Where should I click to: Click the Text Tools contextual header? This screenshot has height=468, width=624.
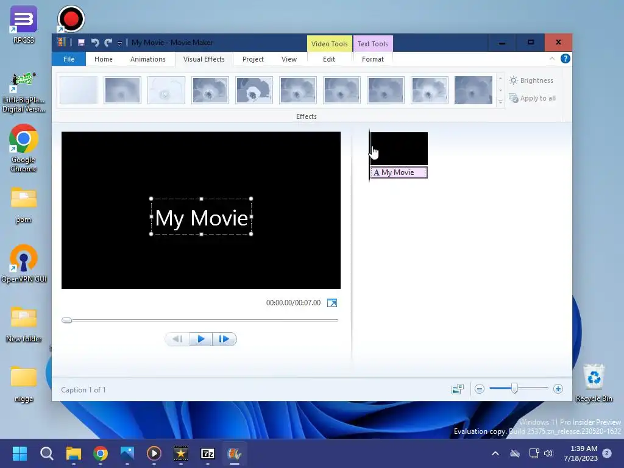pos(372,44)
